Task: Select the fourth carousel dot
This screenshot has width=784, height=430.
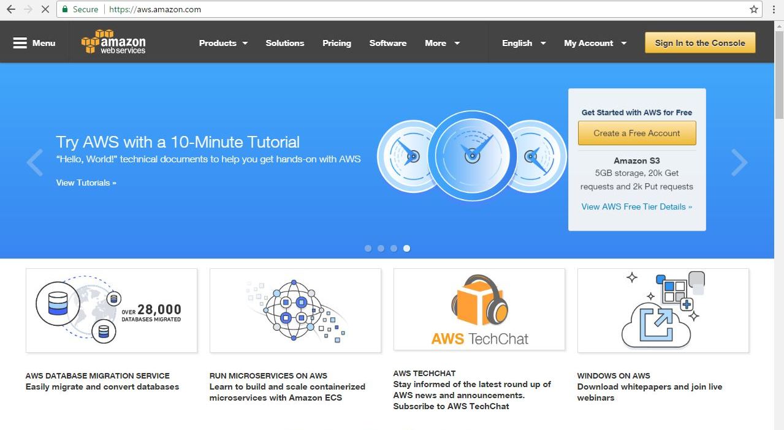Action: (x=406, y=248)
